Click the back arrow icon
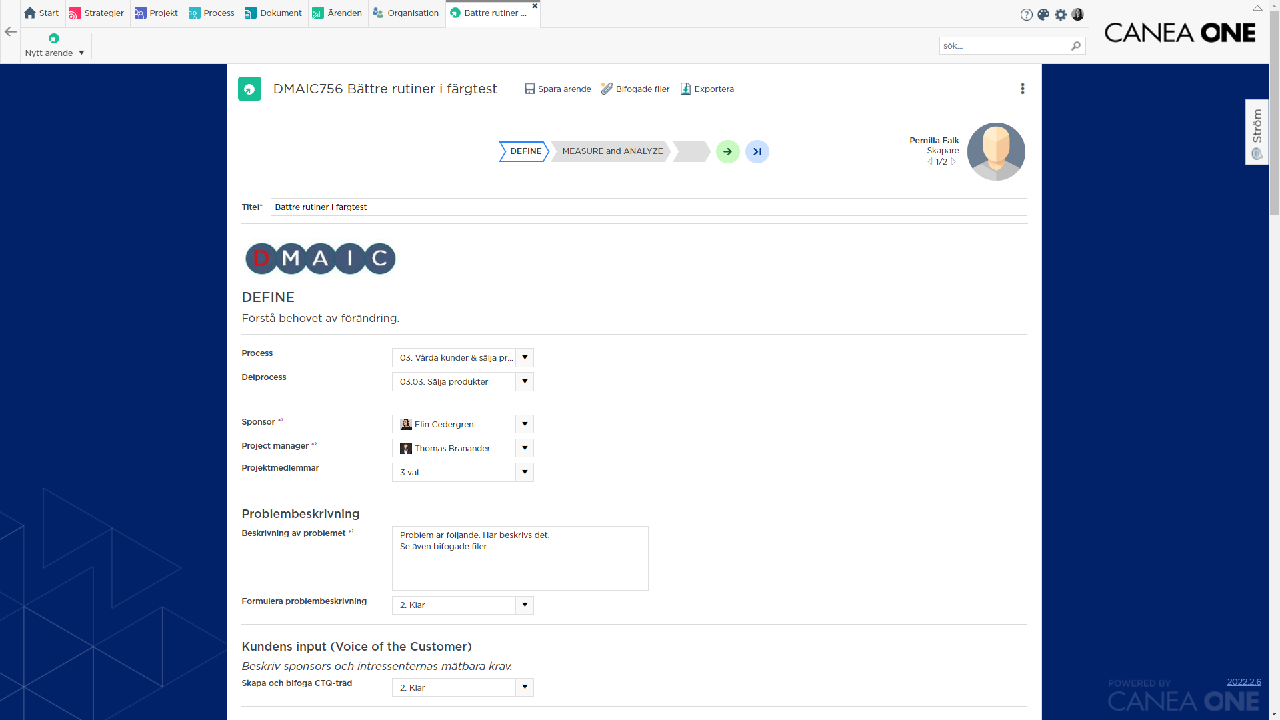This screenshot has width=1280, height=720. (x=11, y=31)
